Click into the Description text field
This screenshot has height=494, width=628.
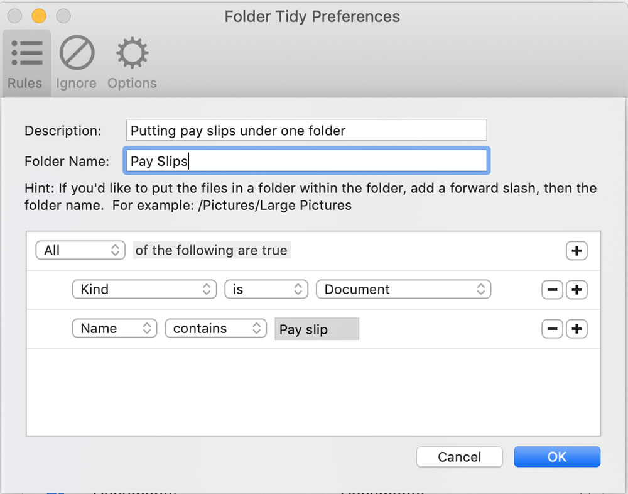306,130
